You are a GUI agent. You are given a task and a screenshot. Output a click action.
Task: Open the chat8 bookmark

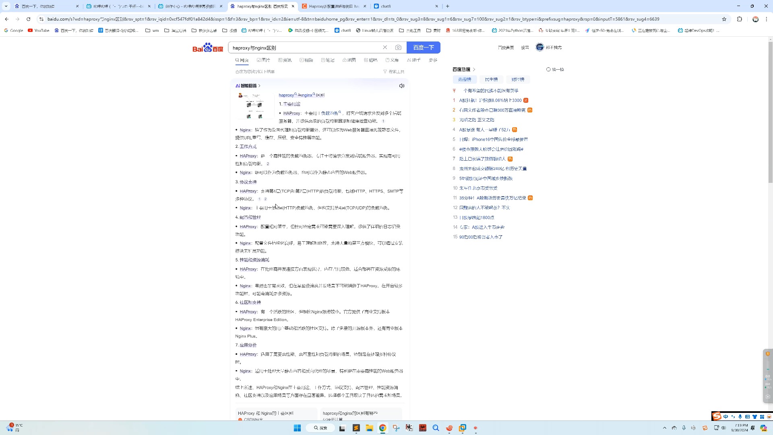click(343, 30)
